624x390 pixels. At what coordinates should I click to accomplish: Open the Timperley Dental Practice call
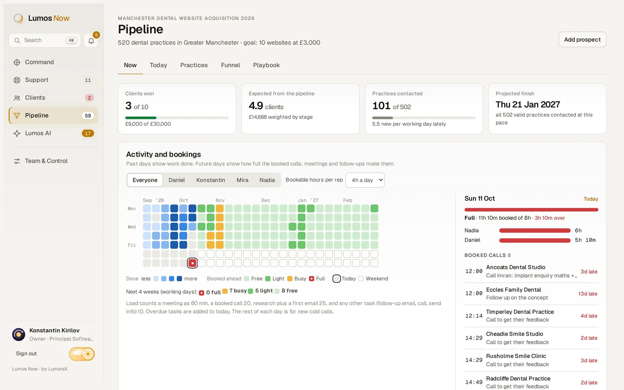pyautogui.click(x=531, y=316)
